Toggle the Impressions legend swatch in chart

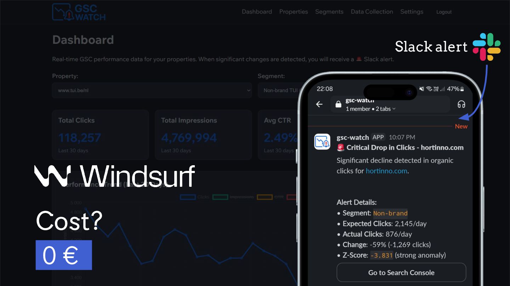click(220, 197)
